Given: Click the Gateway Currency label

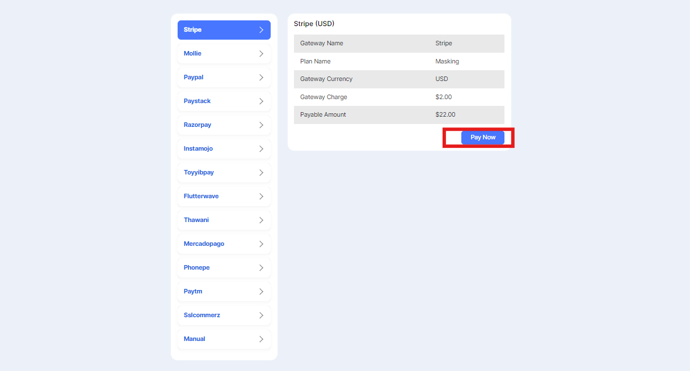Looking at the screenshot, I should click(x=326, y=79).
